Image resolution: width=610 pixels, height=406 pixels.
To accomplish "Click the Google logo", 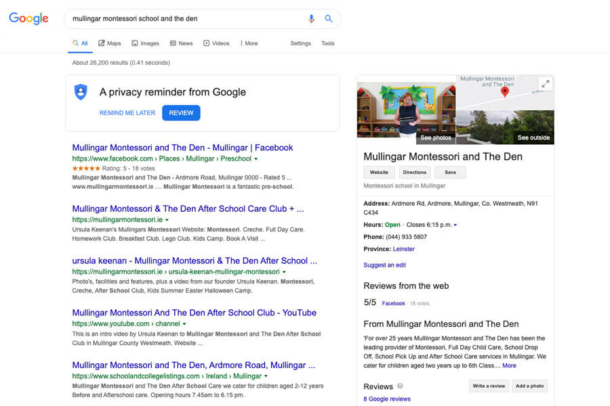I will [28, 18].
